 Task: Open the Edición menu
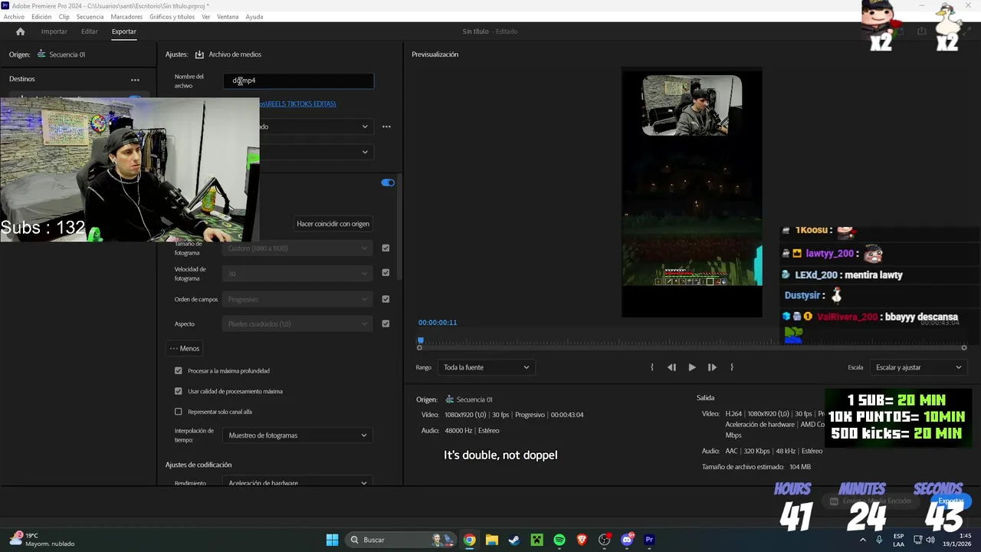pos(41,17)
